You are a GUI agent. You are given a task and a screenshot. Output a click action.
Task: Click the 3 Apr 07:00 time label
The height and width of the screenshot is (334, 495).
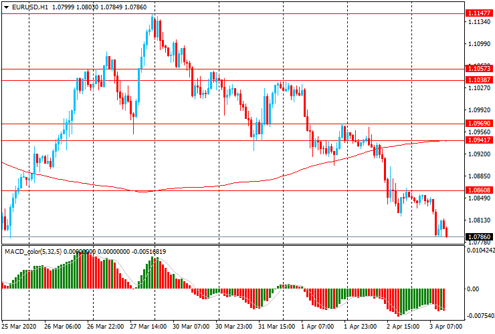click(446, 327)
